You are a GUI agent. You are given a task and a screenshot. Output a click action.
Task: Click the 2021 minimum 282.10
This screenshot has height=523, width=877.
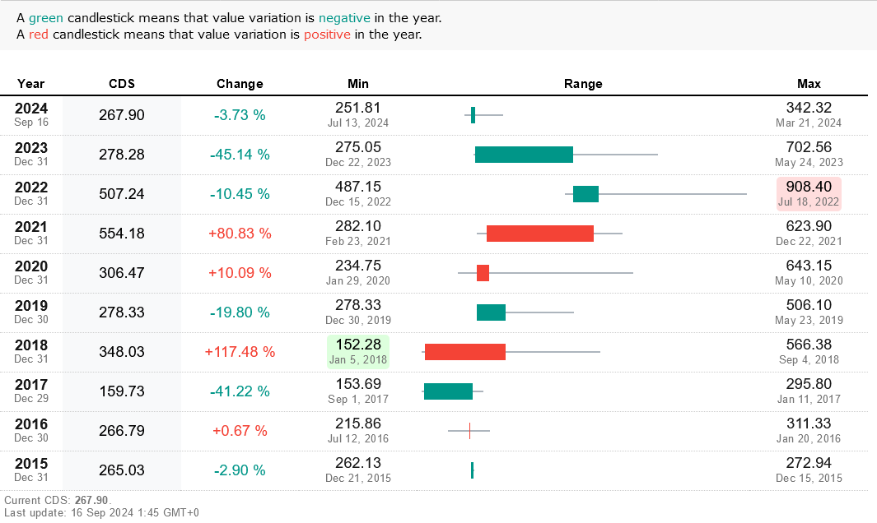[x=358, y=226]
